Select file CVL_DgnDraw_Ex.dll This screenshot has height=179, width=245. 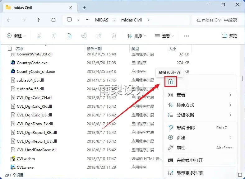coord(35,124)
